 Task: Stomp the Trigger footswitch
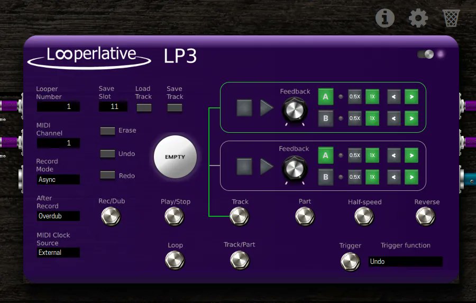(350, 261)
